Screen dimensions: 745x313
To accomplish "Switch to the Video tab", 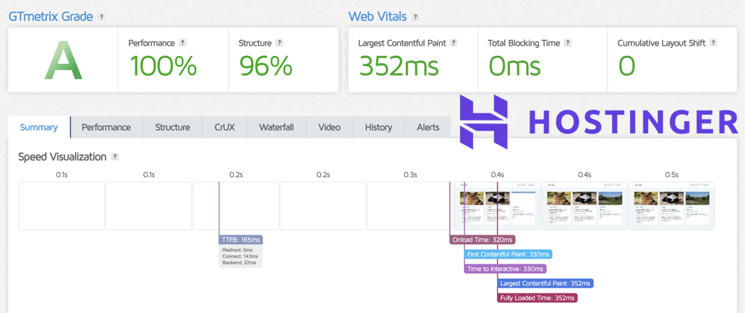I will 330,127.
